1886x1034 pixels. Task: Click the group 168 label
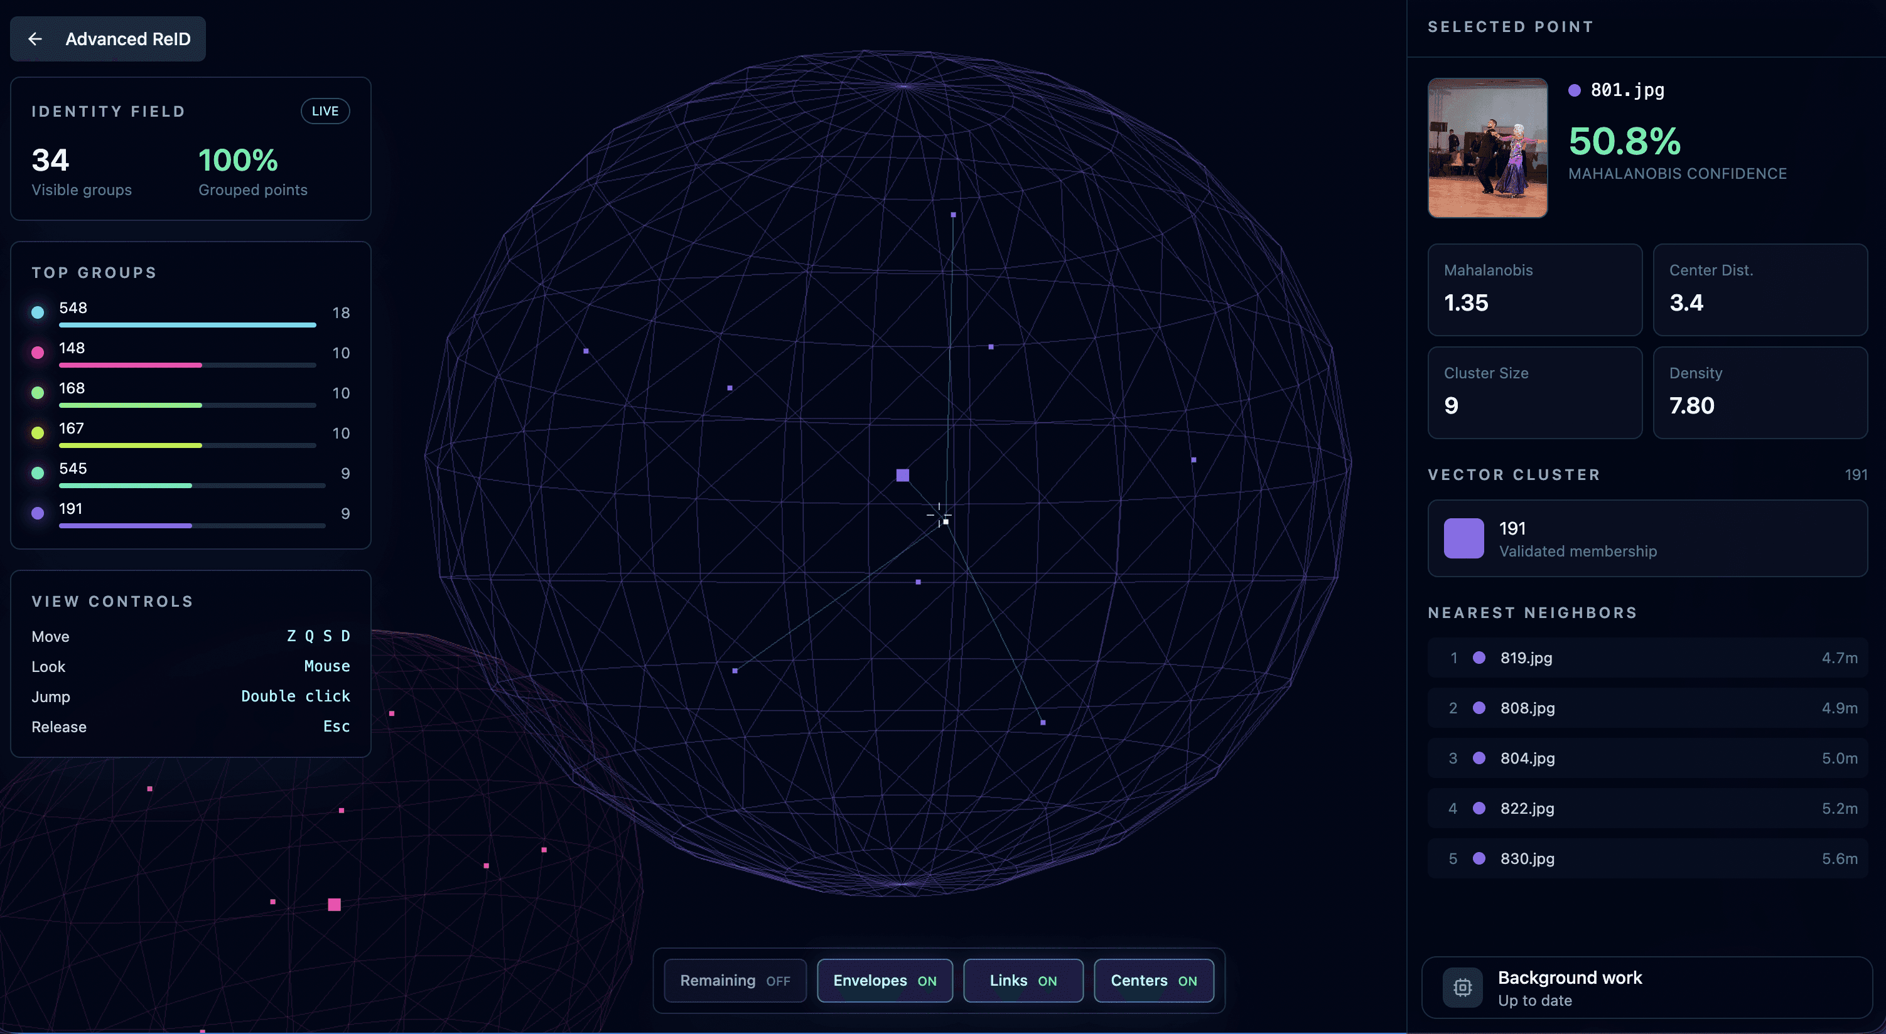point(72,388)
